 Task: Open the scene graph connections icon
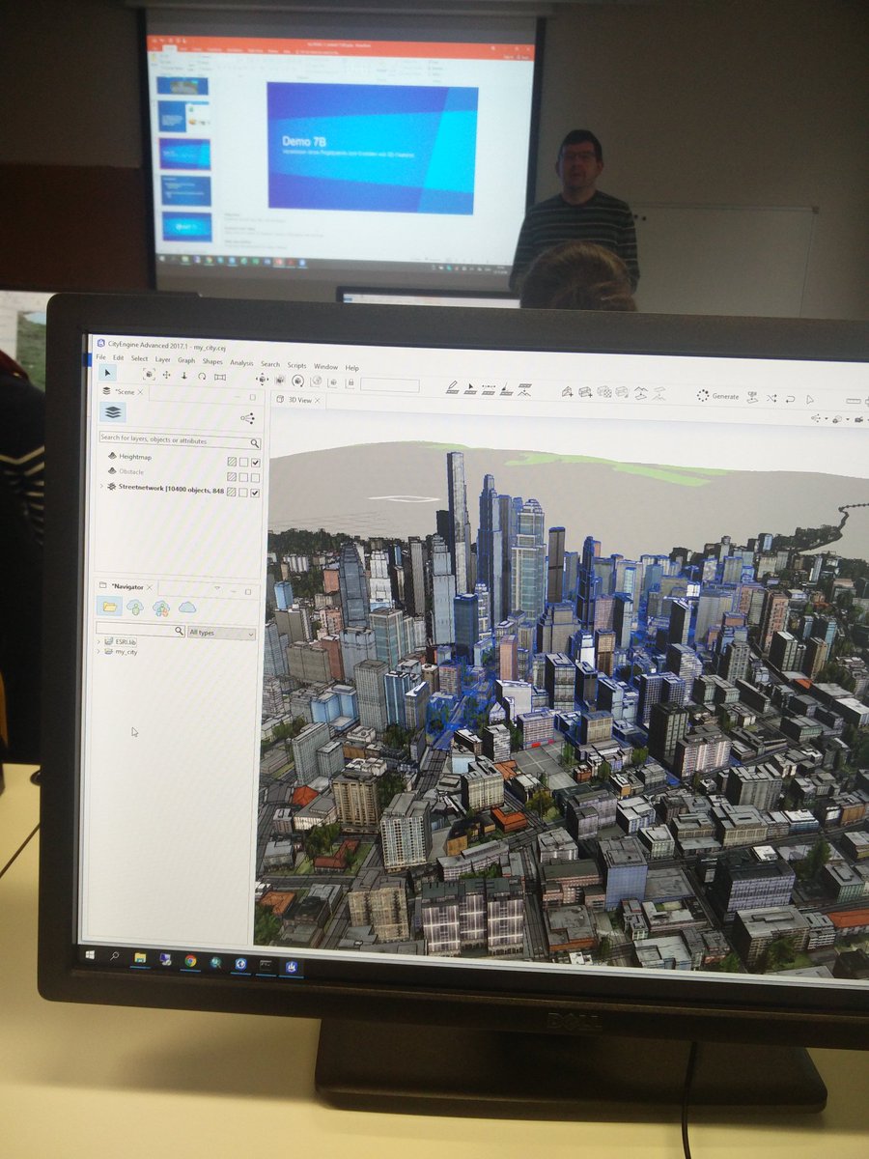(x=248, y=418)
